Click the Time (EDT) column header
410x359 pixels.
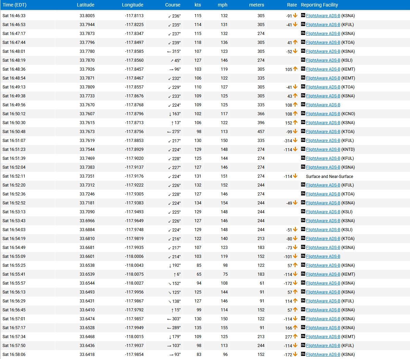coord(14,5)
